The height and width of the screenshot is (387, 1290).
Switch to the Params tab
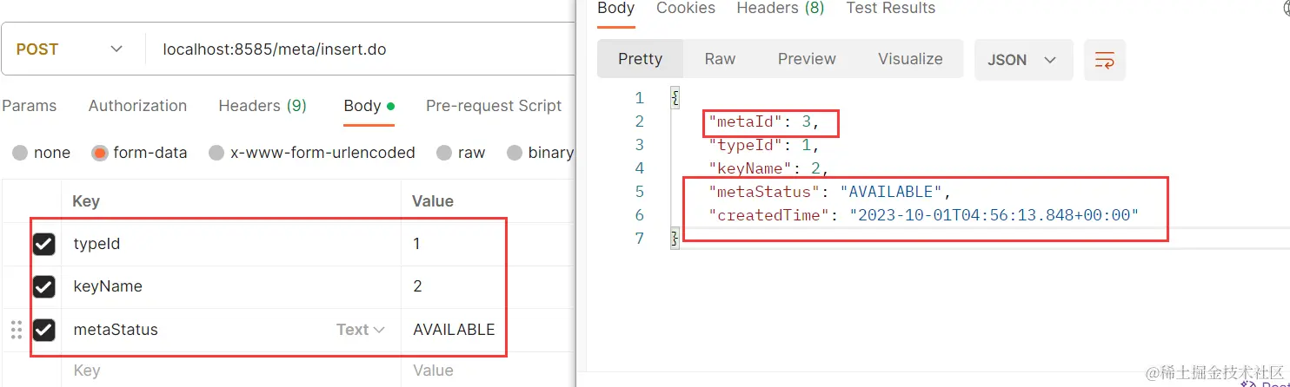[29, 106]
